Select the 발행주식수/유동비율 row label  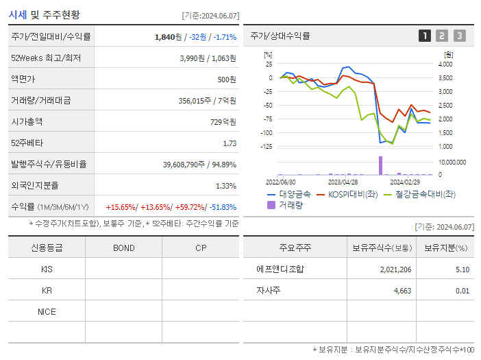click(49, 164)
